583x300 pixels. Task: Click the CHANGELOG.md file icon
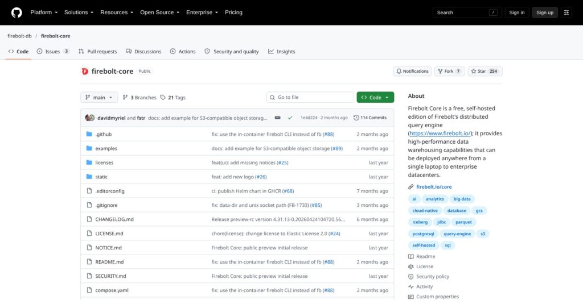[x=89, y=219]
